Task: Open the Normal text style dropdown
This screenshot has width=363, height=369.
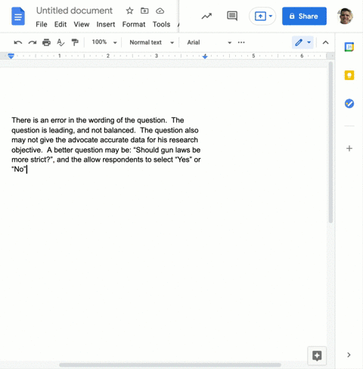Action: click(151, 42)
